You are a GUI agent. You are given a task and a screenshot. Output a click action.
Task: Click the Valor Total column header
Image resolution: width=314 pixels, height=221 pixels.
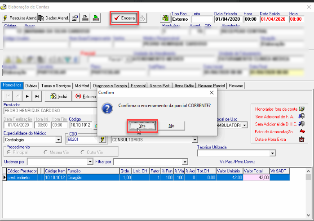coord(256,171)
